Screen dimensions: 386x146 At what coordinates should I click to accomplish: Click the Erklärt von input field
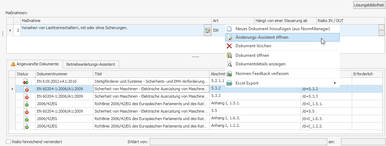pyautogui.click(x=238, y=142)
